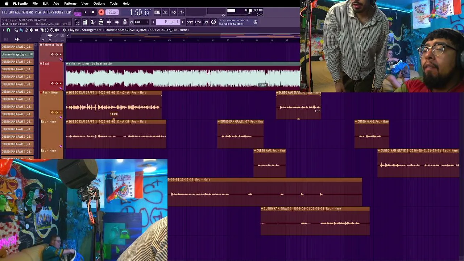Image resolution: width=464 pixels, height=261 pixels.
Task: Toggle Pat/Song mode switch
Action: pos(78,12)
